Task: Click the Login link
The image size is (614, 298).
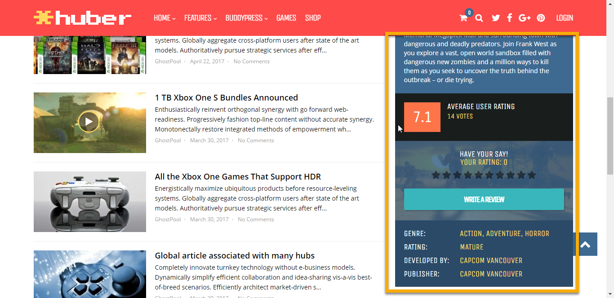Action: click(564, 18)
